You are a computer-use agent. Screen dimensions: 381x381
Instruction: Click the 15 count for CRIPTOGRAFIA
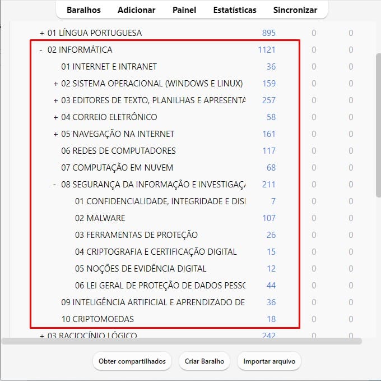pyautogui.click(x=271, y=251)
